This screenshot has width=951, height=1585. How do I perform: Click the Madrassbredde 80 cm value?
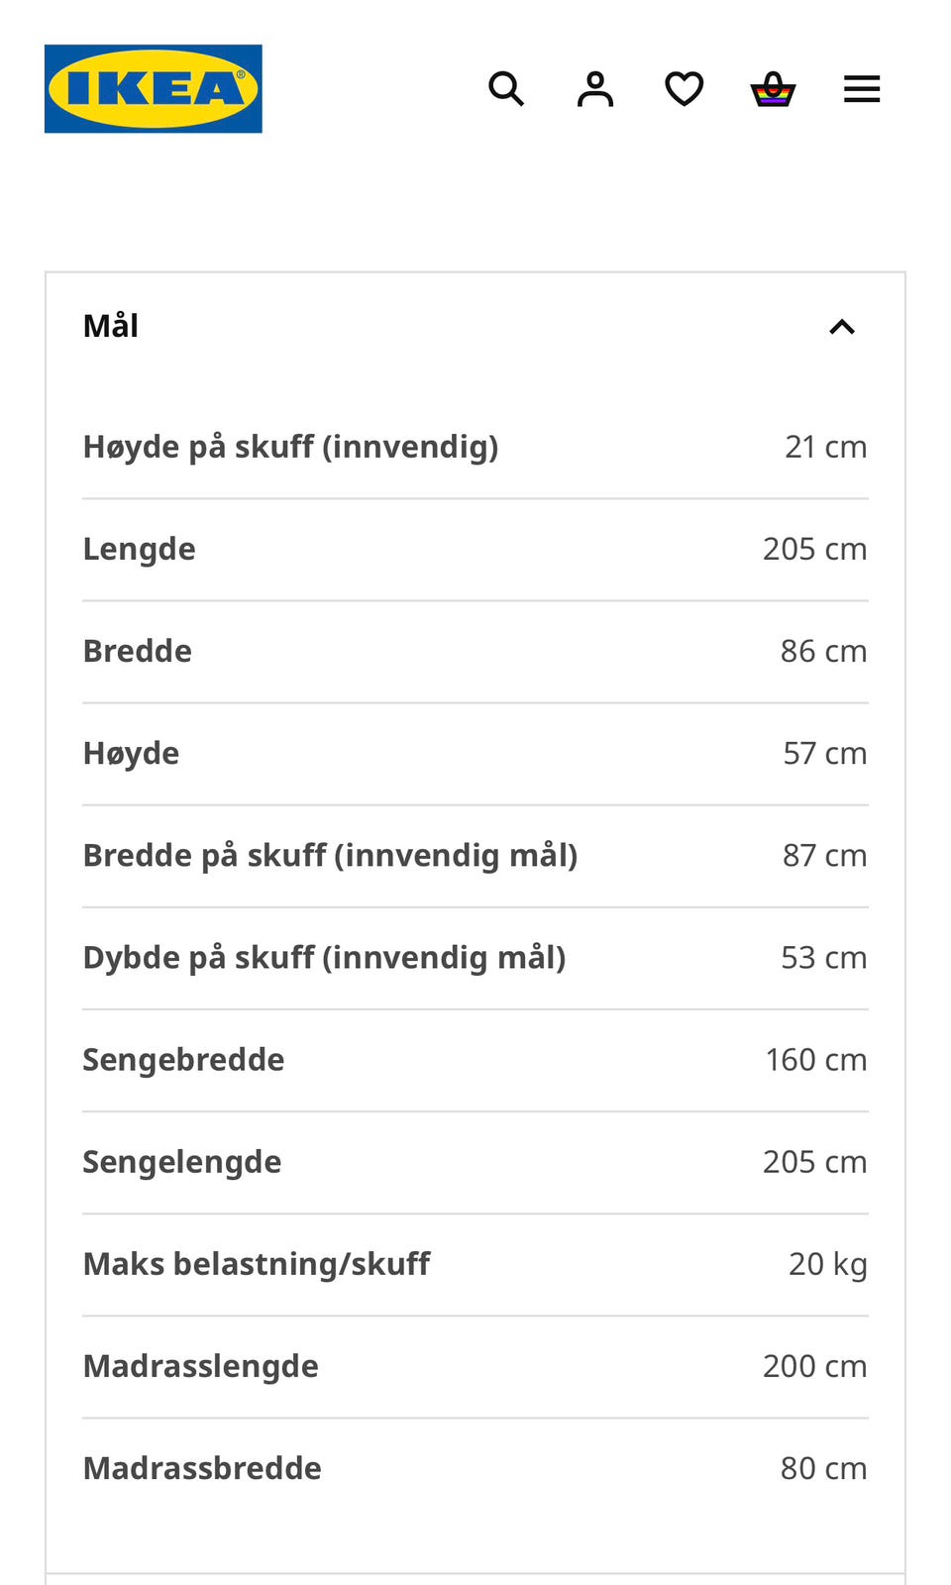[x=824, y=1467]
